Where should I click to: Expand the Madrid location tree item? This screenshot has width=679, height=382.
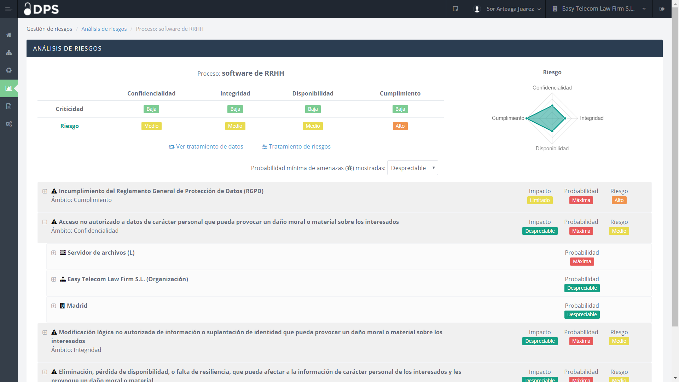(54, 306)
